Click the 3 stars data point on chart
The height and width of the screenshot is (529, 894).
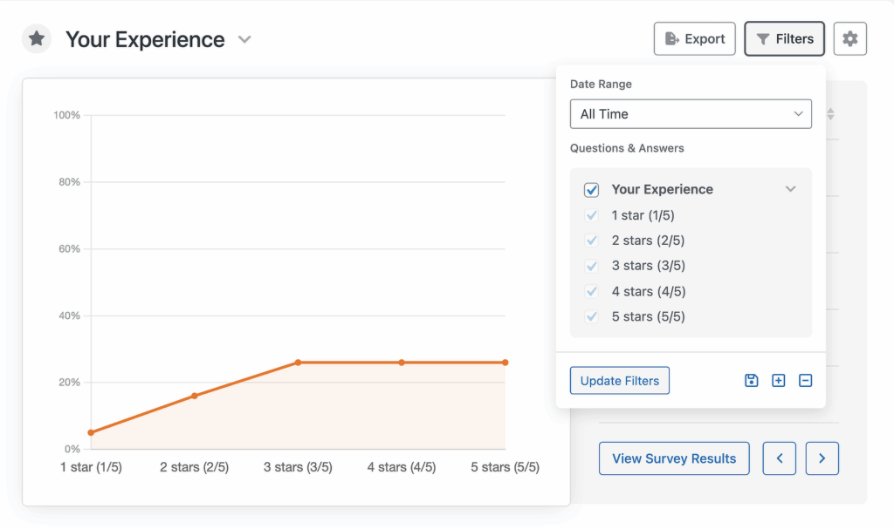click(x=298, y=363)
